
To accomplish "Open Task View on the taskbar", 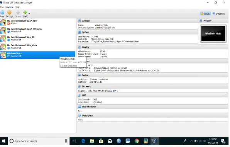I will [74, 141].
